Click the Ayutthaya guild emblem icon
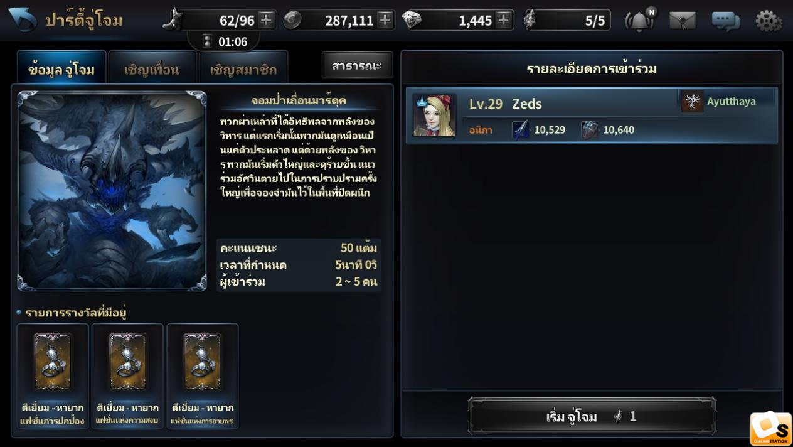793x447 pixels. click(693, 102)
